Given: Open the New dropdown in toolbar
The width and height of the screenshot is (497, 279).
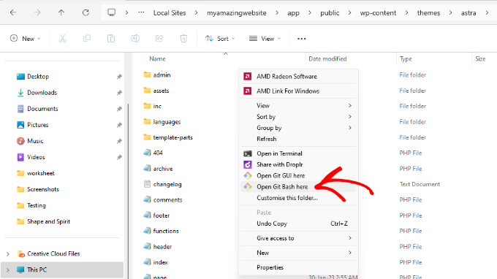Looking at the screenshot, I should pos(26,39).
